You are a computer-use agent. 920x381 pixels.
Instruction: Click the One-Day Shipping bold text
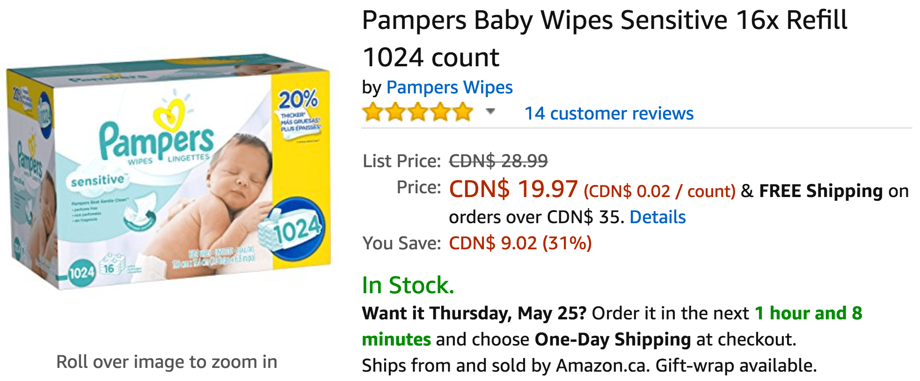613,339
